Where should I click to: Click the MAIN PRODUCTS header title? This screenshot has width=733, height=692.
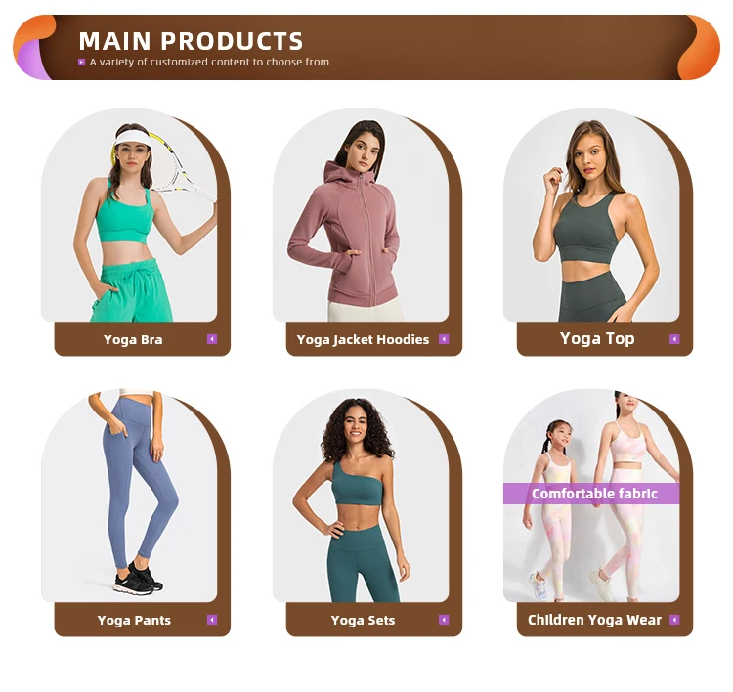(x=191, y=41)
